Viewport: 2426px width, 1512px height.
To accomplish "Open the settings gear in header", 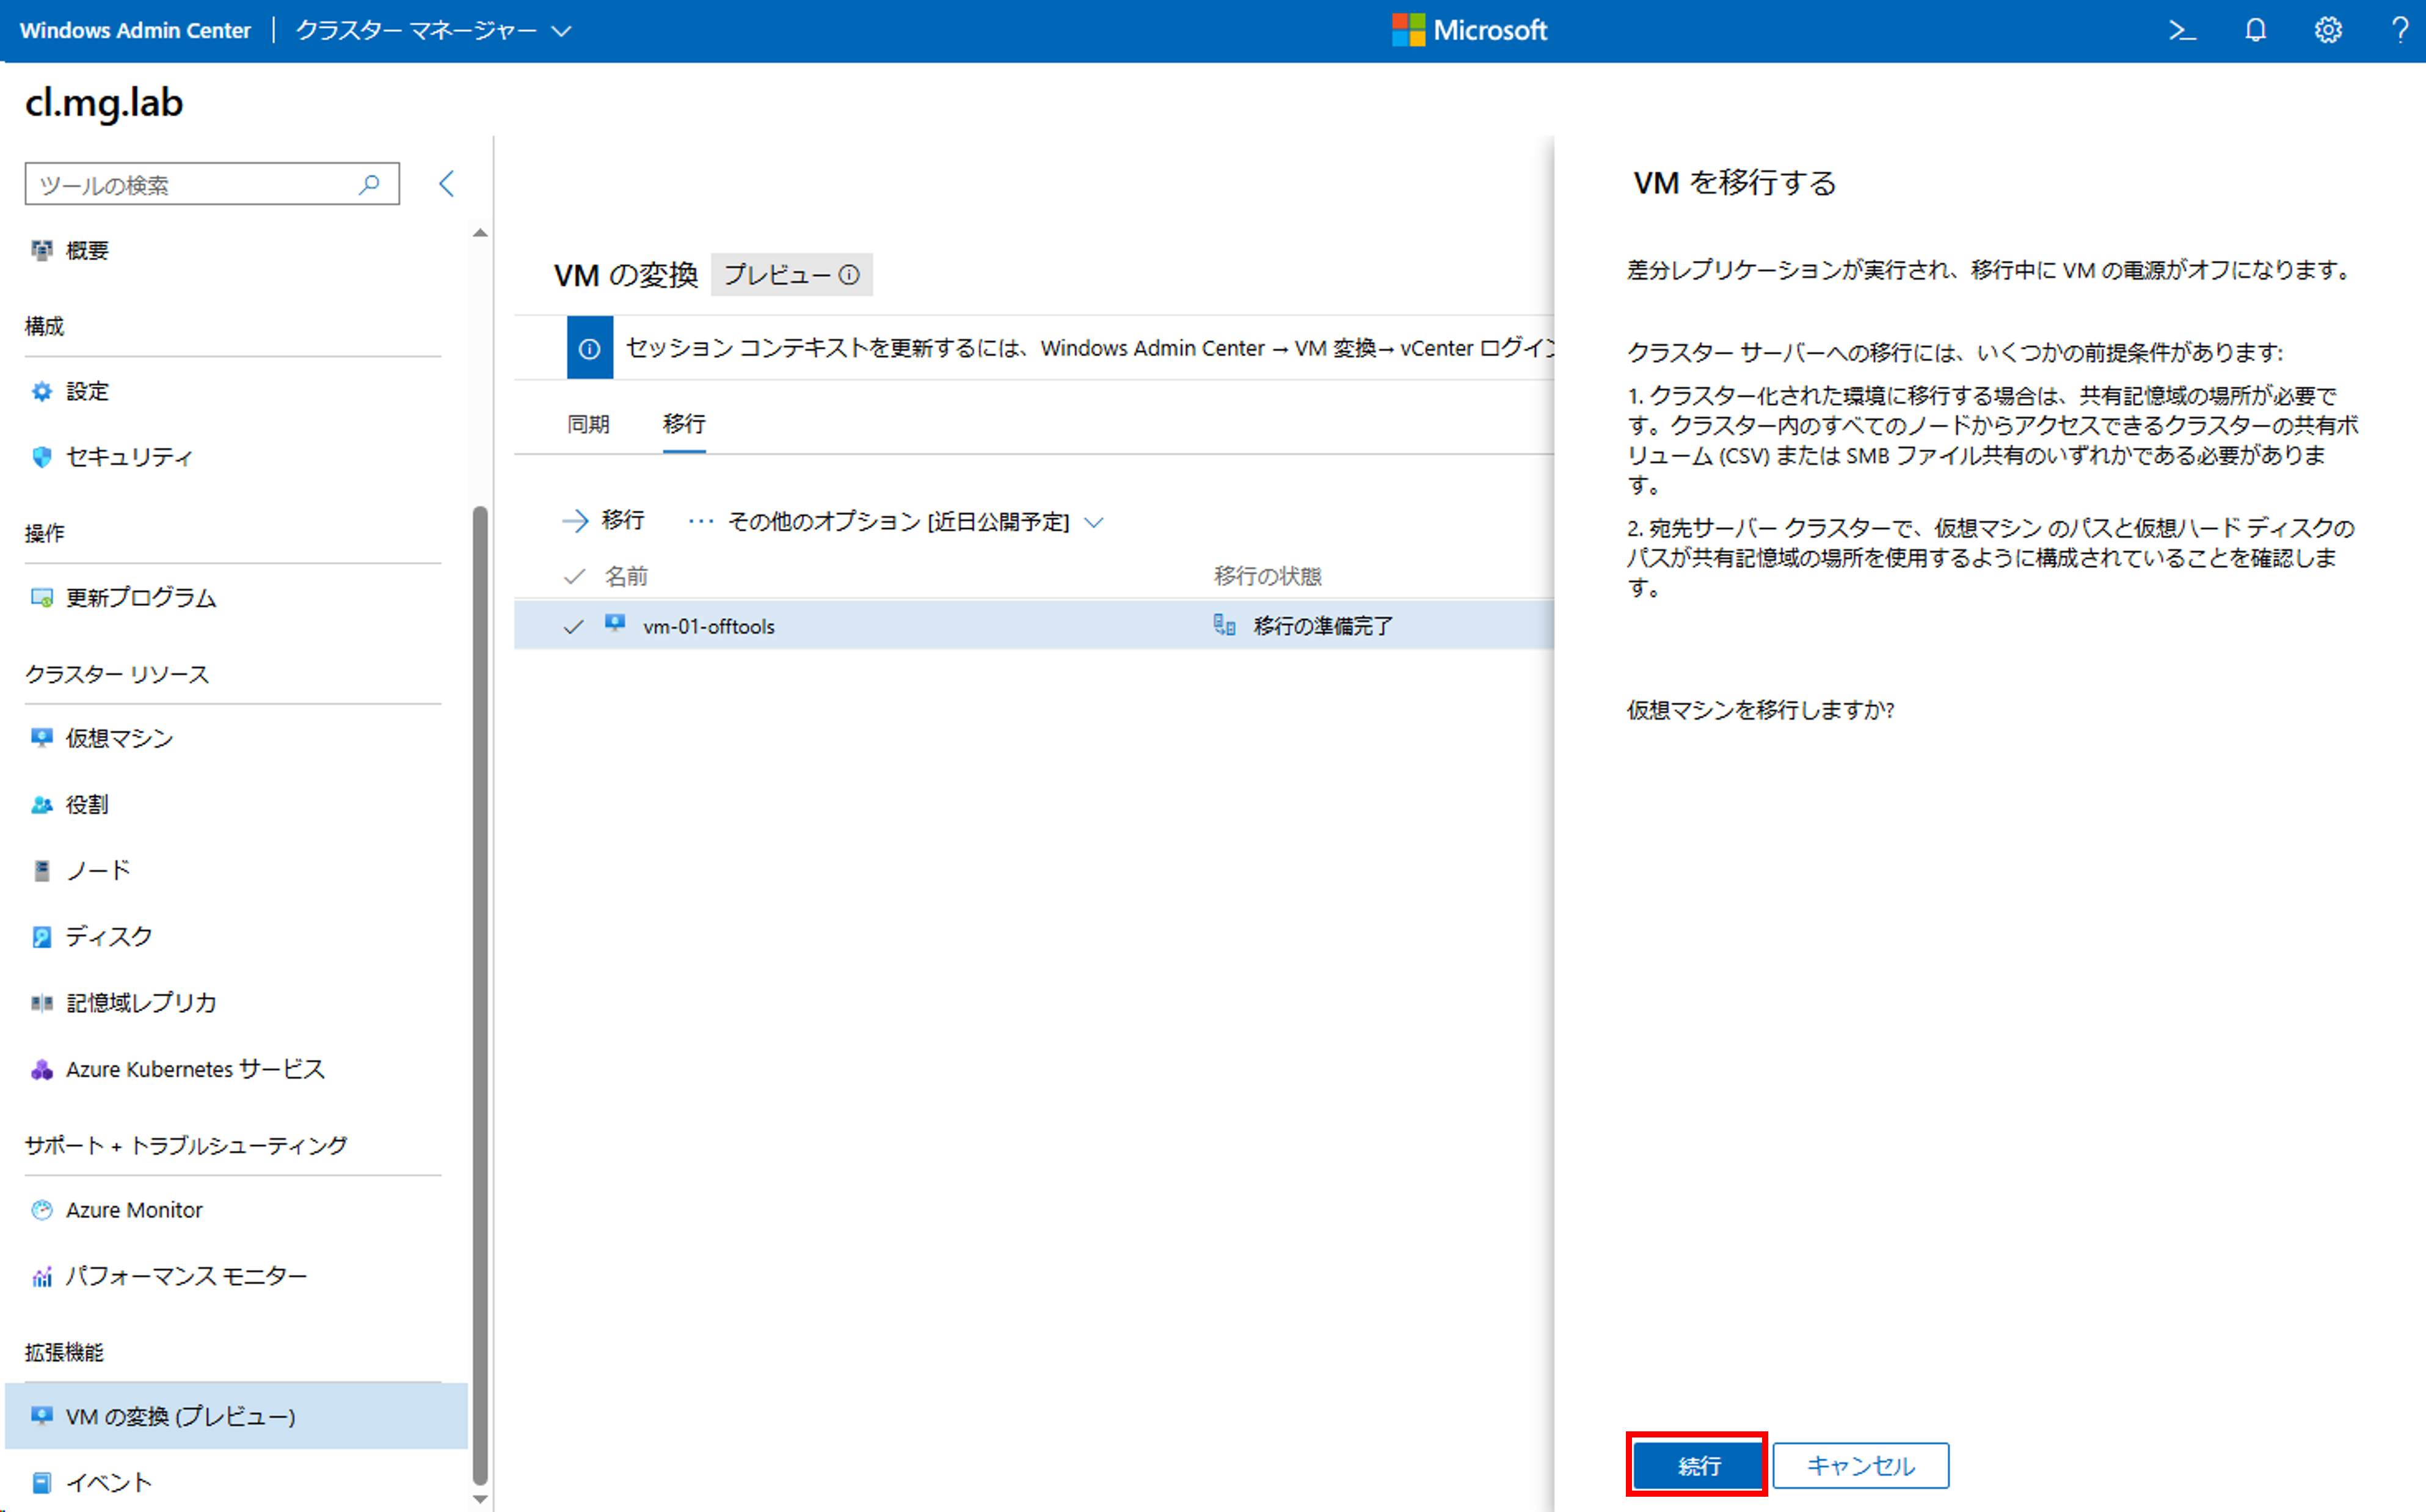I will coord(2328,31).
